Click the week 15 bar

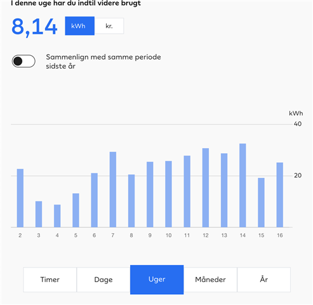pyautogui.click(x=261, y=203)
